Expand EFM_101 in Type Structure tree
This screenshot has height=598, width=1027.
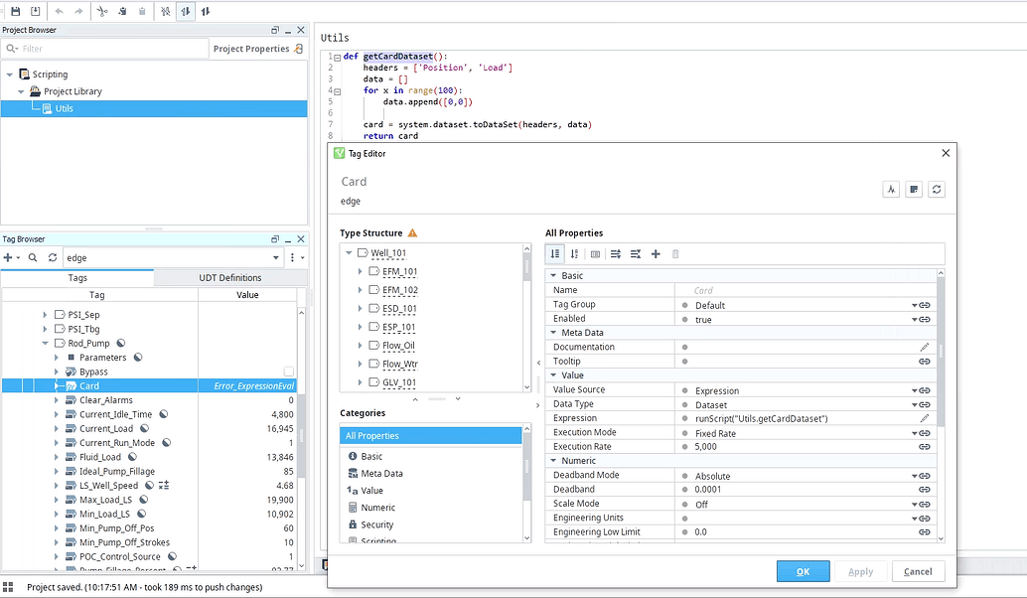[x=361, y=271]
